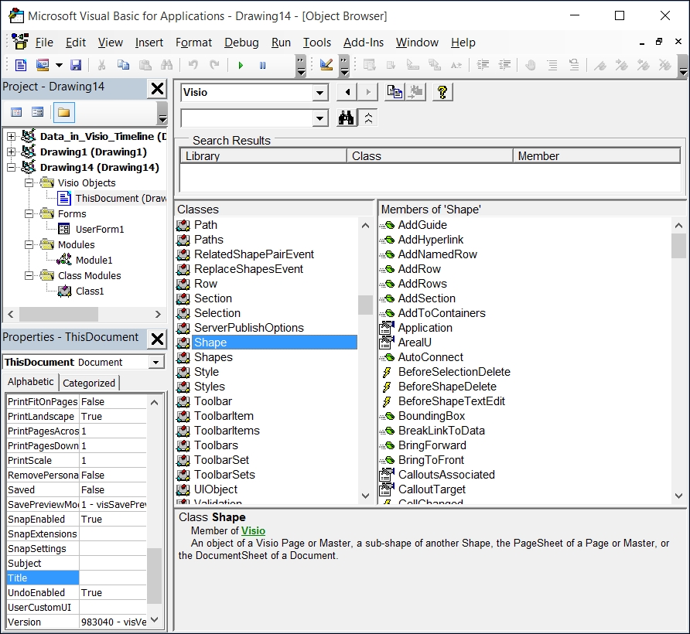Click the Classes list vertical scrollbar thumb
This screenshot has height=634, width=690.
365,305
